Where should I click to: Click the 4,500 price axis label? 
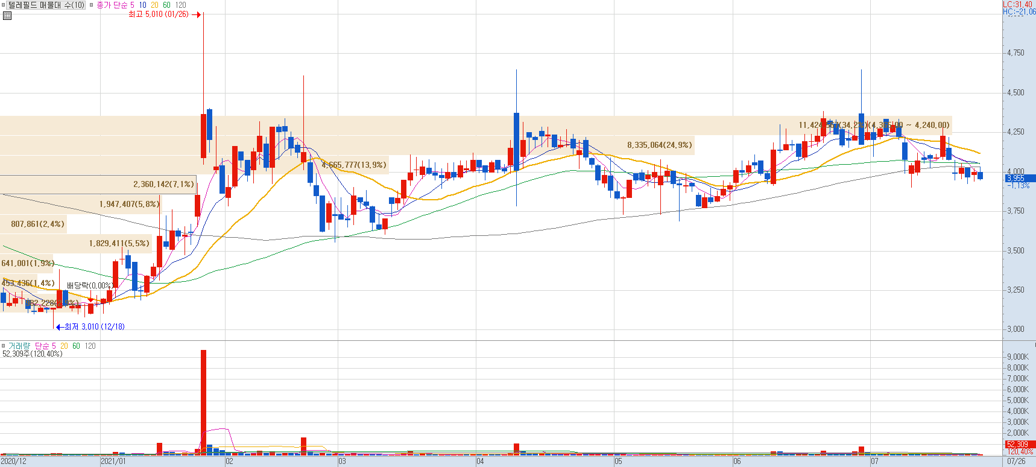point(1015,93)
